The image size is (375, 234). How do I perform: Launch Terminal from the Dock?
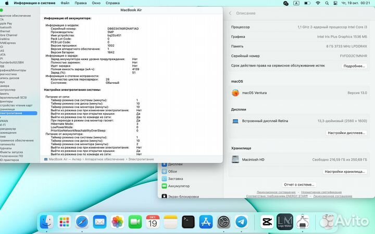(188, 222)
